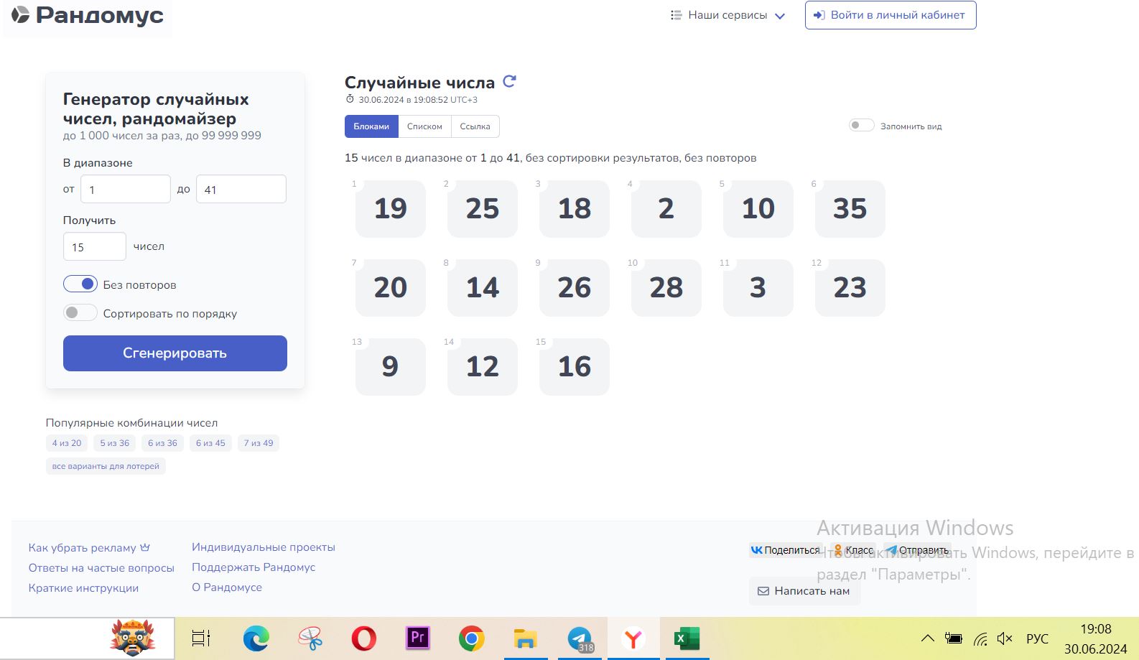1139x660 pixels.
Task: Switch to Yandex Browser on the taskbar
Action: 633,638
